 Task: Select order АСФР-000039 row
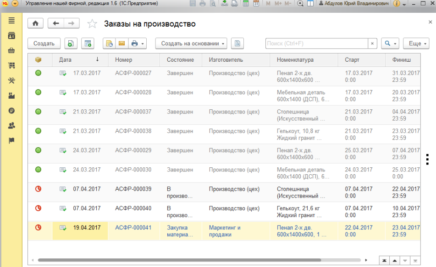[x=133, y=189]
